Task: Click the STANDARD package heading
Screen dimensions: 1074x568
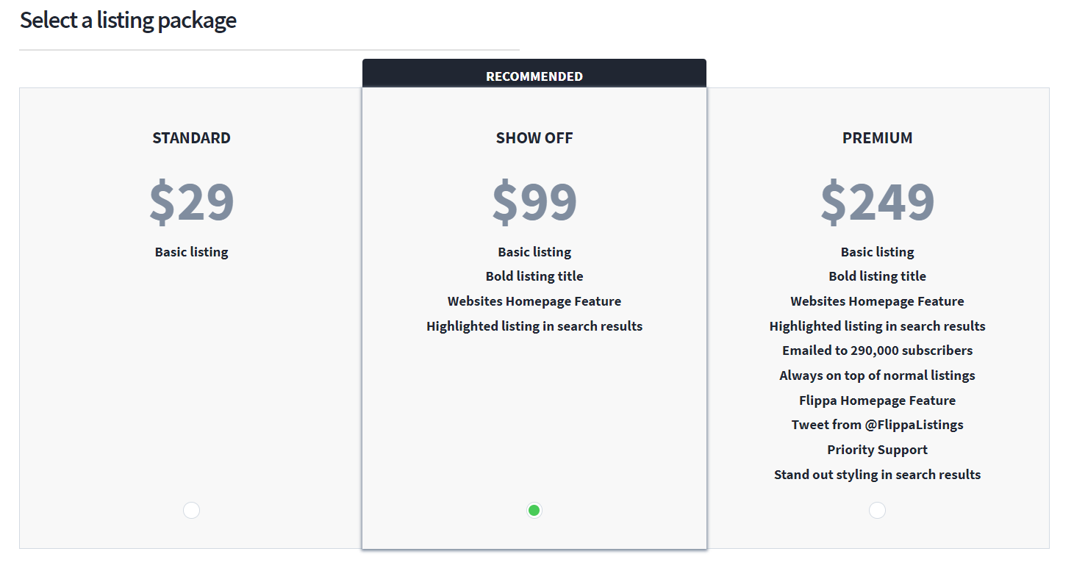Action: [x=191, y=138]
